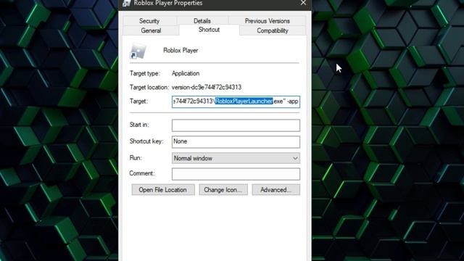Image resolution: width=464 pixels, height=261 pixels.
Task: Click the 'Start in:' label
Action: point(139,125)
